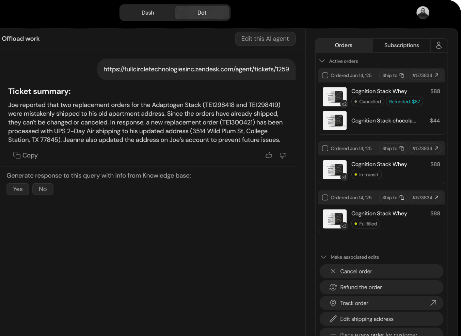Switch to the Dot tab
The image size is (461, 336).
coord(202,13)
